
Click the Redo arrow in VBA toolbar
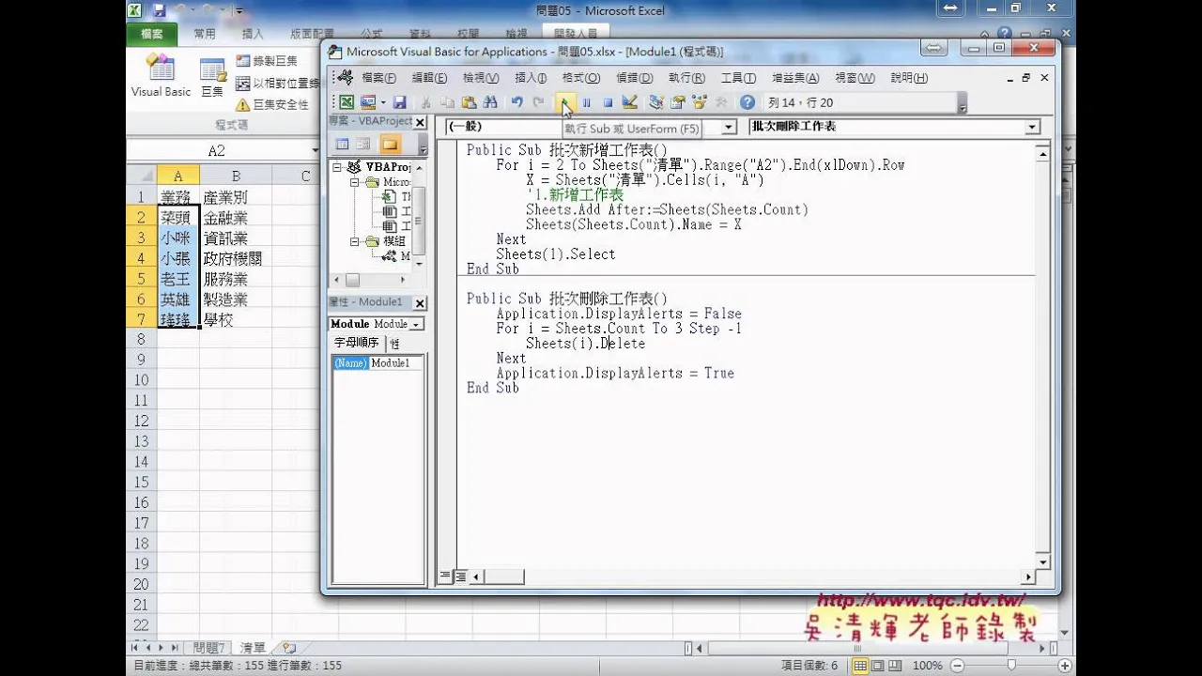538,102
